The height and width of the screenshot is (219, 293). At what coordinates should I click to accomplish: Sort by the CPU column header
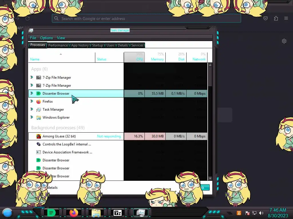[x=134, y=57]
